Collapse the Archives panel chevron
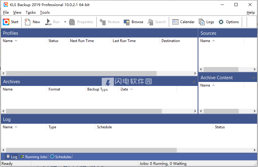The height and width of the screenshot is (167, 258). pos(194,82)
